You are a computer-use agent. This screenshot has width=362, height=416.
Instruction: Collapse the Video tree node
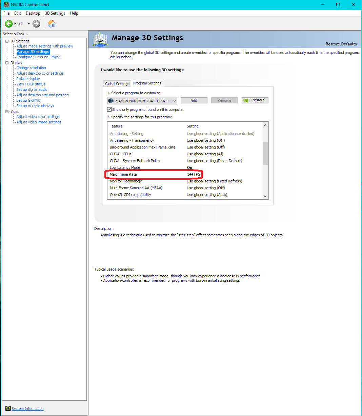(7, 112)
